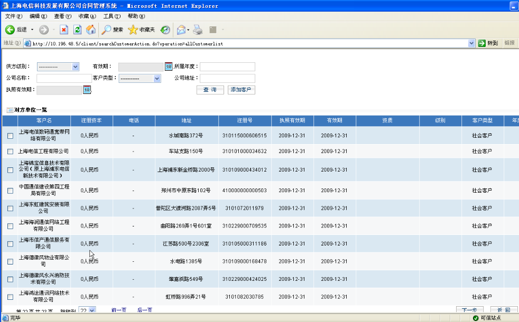The width and height of the screenshot is (519, 322).
Task: Click the URL address bar text
Action: (x=127, y=44)
